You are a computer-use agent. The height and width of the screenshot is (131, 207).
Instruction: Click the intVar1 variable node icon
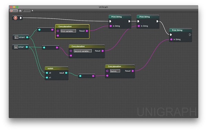tap(16, 47)
